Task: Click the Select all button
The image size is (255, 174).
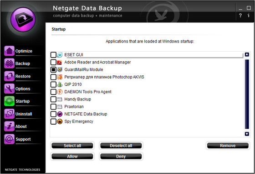Action: [72, 146]
